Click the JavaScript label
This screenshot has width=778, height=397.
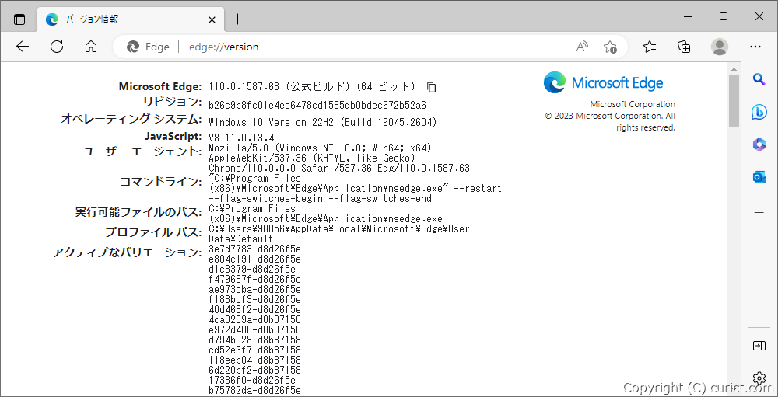pos(173,136)
